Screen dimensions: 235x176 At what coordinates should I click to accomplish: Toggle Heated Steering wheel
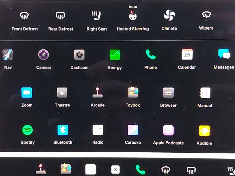pos(133,16)
